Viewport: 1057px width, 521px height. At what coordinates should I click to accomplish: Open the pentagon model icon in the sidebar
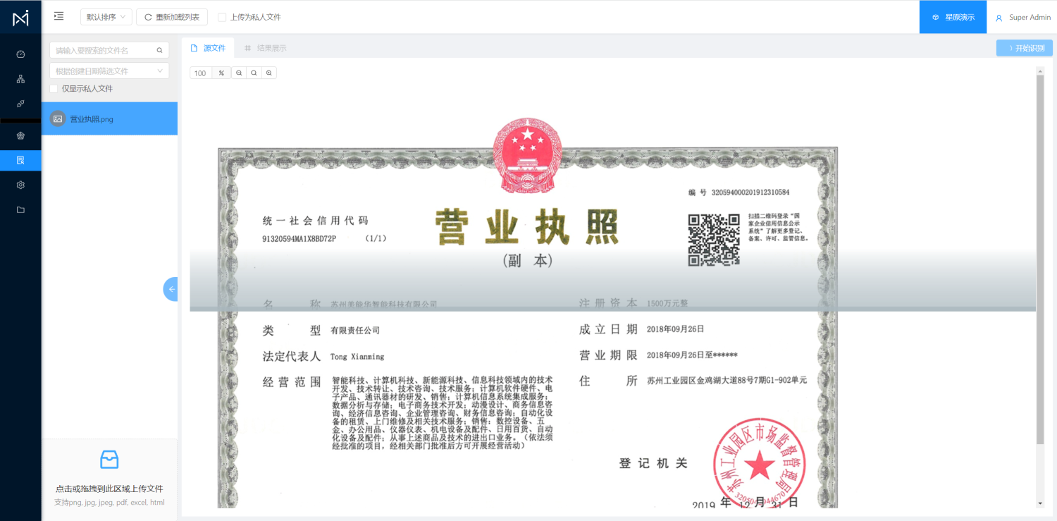coord(20,136)
